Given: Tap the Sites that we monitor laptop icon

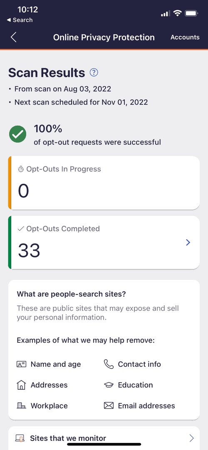Looking at the screenshot, I should click(x=20, y=438).
